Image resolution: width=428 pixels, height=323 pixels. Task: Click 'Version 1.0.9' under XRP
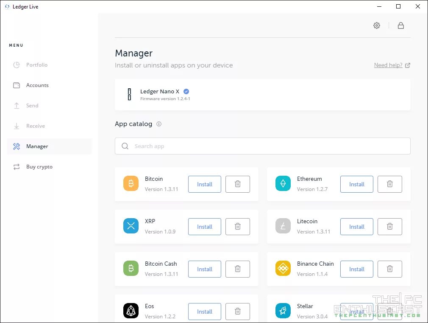pyautogui.click(x=160, y=232)
